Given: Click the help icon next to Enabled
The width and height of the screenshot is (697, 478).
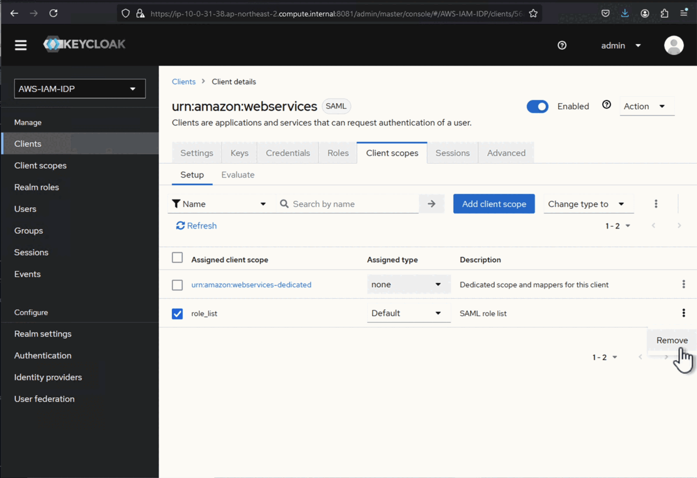Looking at the screenshot, I should (x=606, y=105).
